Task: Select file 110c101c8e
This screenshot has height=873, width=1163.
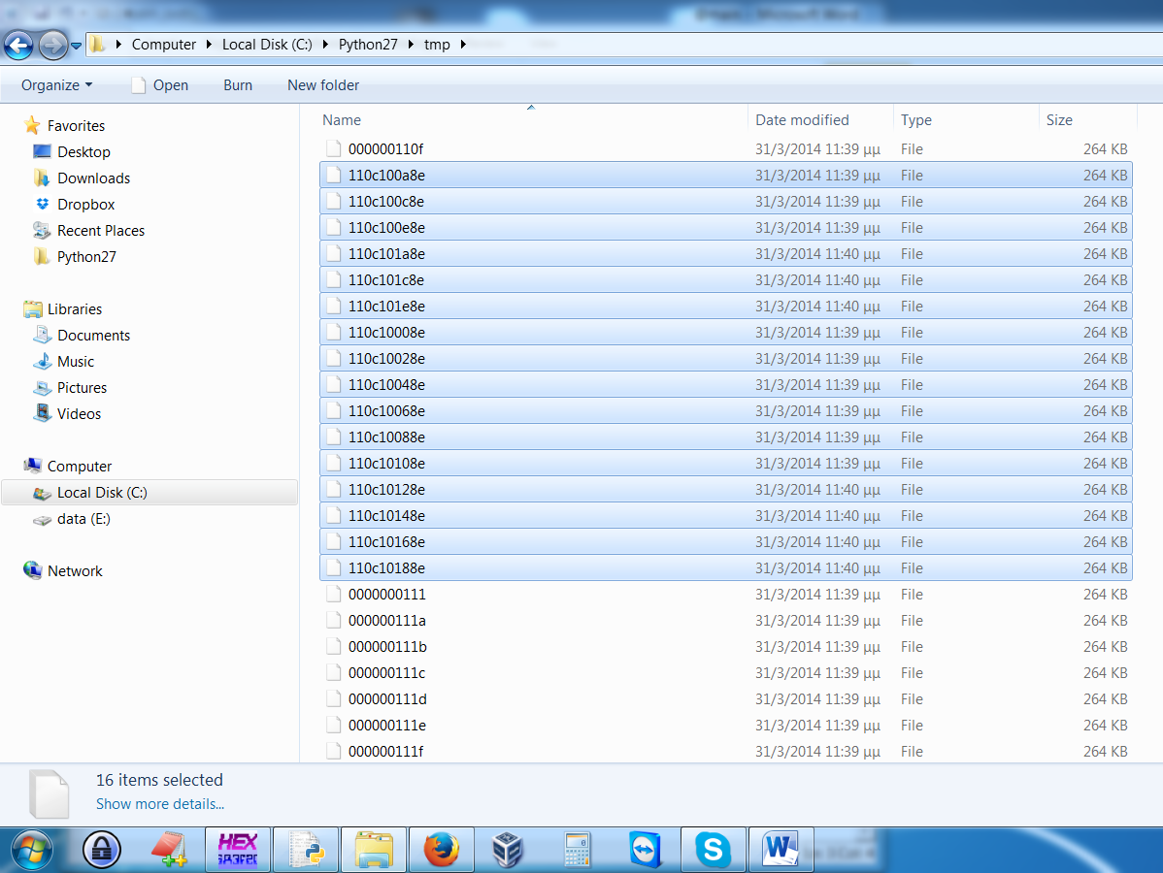Action: tap(726, 280)
